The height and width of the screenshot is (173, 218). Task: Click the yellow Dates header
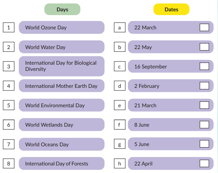pos(171,9)
